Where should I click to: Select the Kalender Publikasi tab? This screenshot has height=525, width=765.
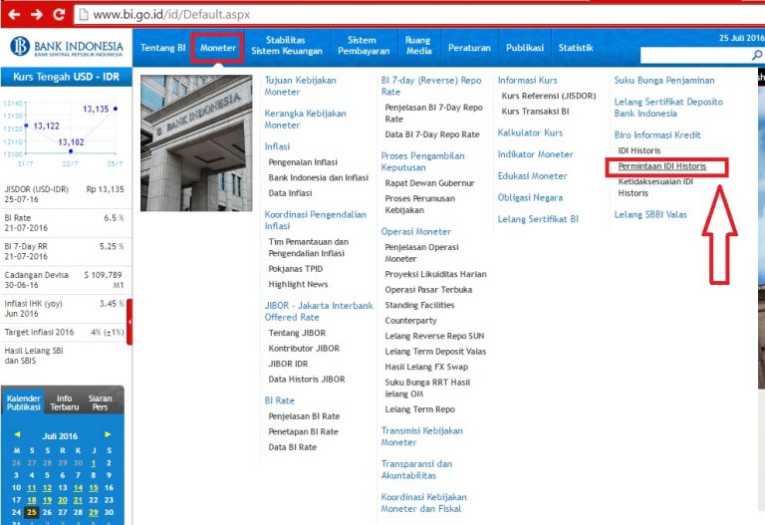tap(24, 402)
